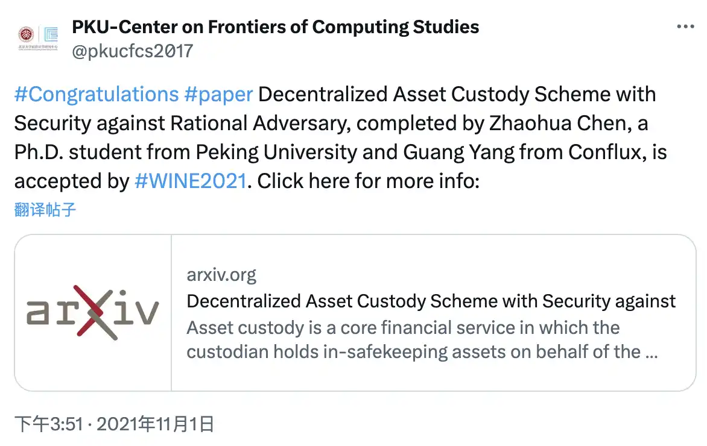Click the post timestamp 下午3:51
This screenshot has height=446, width=707.
pos(49,424)
